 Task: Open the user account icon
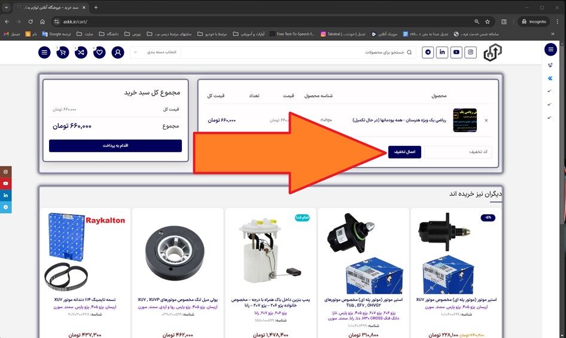click(118, 53)
